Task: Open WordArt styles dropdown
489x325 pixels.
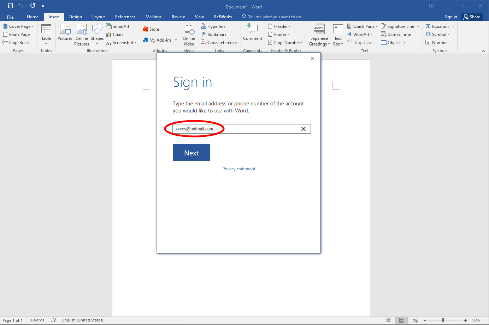Action: point(360,35)
